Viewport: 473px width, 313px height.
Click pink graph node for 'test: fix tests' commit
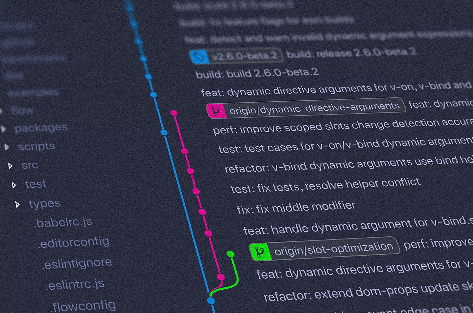coord(196,191)
